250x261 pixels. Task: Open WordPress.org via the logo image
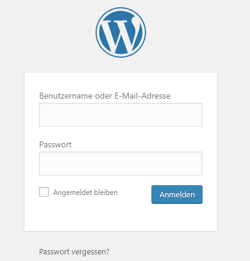pyautogui.click(x=121, y=32)
